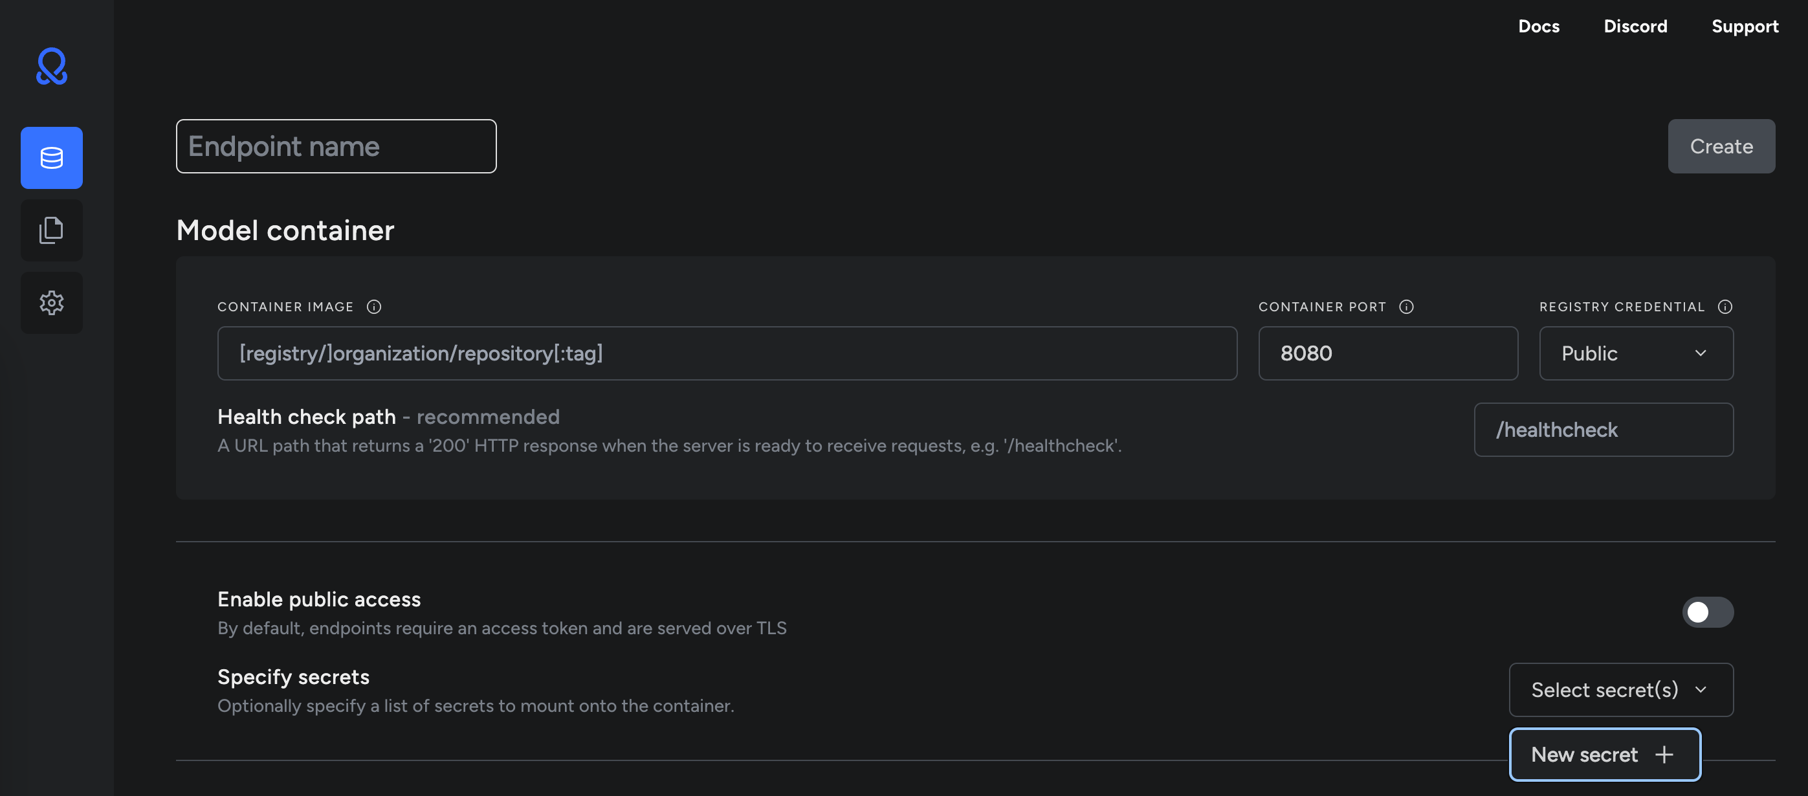The width and height of the screenshot is (1808, 796).
Task: Toggle the Enable public access switch
Action: tap(1707, 612)
